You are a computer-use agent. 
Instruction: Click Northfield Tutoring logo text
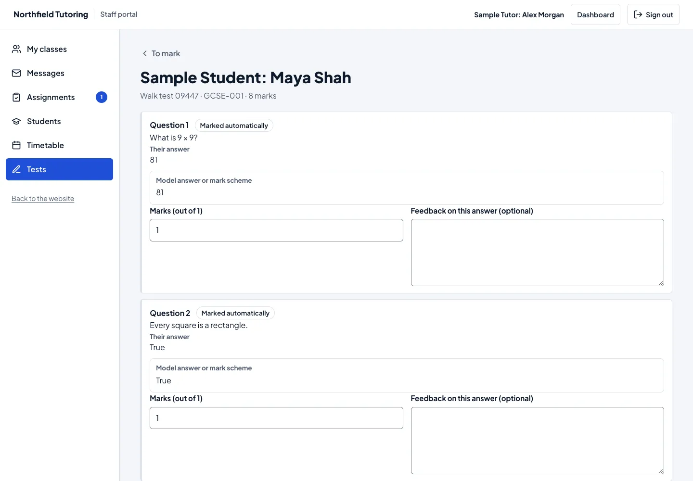pos(51,14)
